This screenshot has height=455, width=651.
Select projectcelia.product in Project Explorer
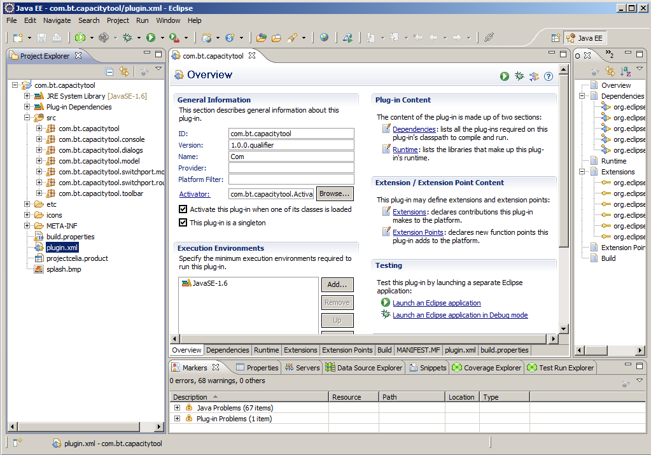77,258
